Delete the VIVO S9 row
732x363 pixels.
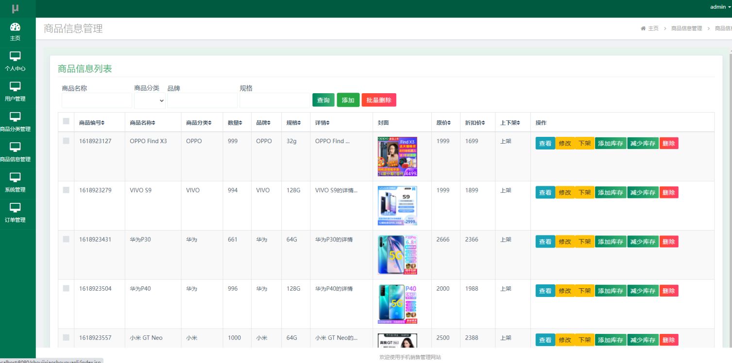point(669,193)
